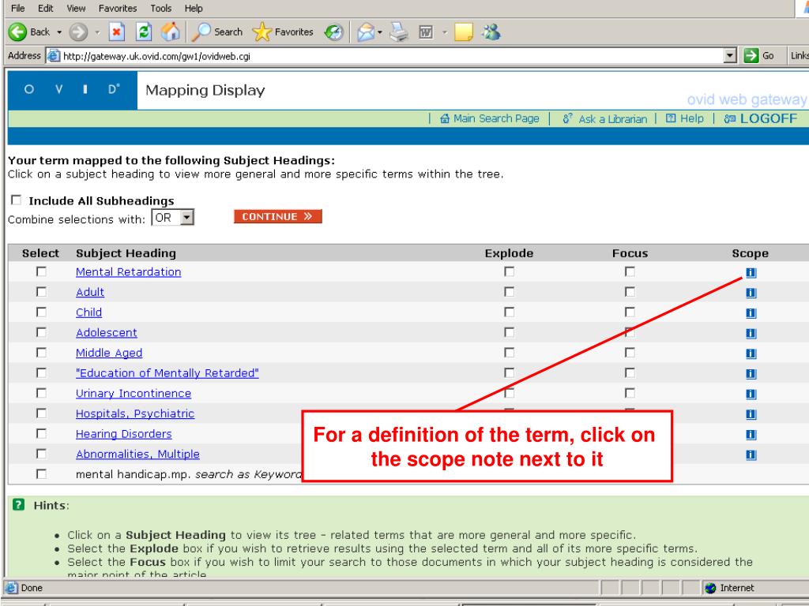Open the History toolbar icon
Image resolution: width=809 pixels, height=606 pixels.
point(332,32)
